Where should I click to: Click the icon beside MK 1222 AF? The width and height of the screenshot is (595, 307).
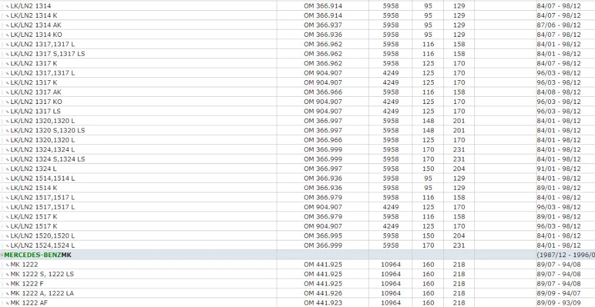click(x=7, y=303)
